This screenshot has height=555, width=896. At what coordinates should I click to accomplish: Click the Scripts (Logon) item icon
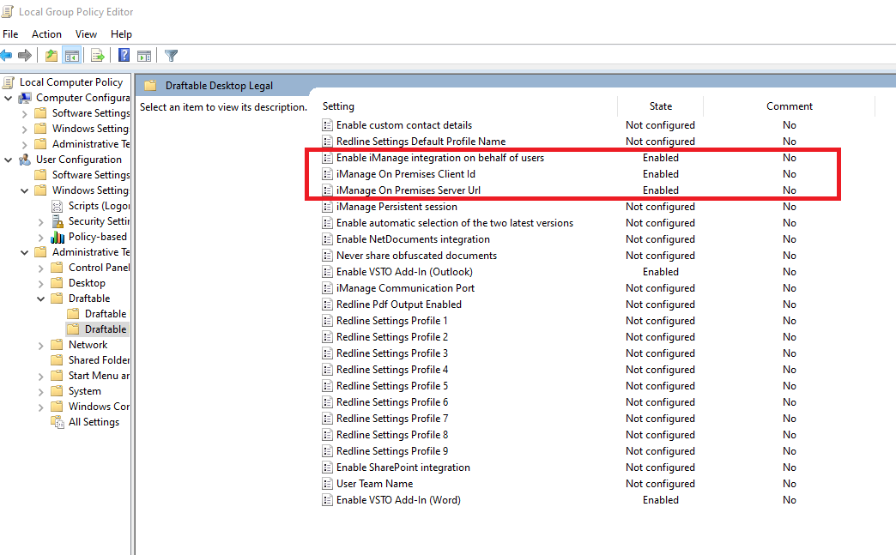tap(58, 206)
